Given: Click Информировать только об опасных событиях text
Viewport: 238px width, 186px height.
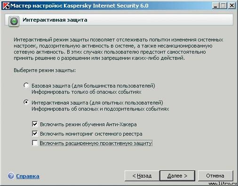Looking at the screenshot, I should [x=87, y=92].
